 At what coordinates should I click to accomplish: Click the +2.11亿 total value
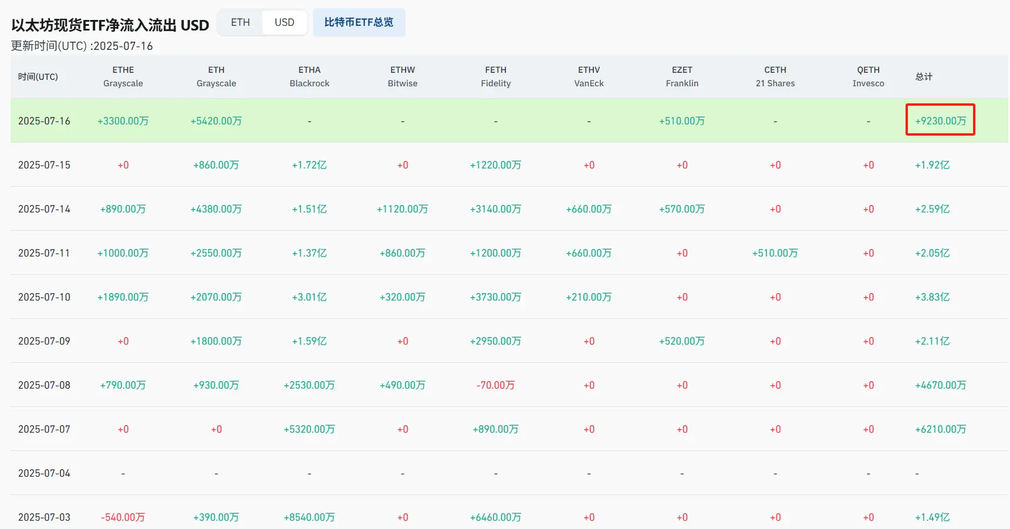point(933,341)
